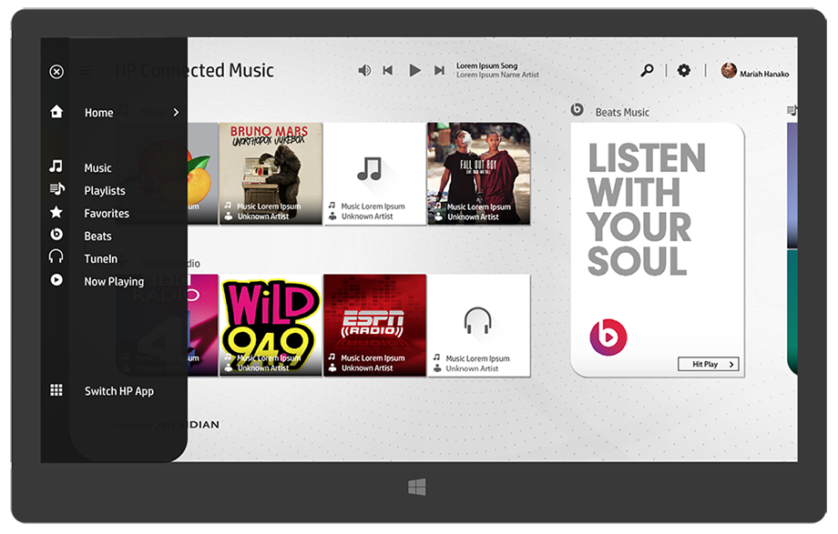Close the side menu with the X icon
Screen dimensions: 838x534
tap(56, 72)
